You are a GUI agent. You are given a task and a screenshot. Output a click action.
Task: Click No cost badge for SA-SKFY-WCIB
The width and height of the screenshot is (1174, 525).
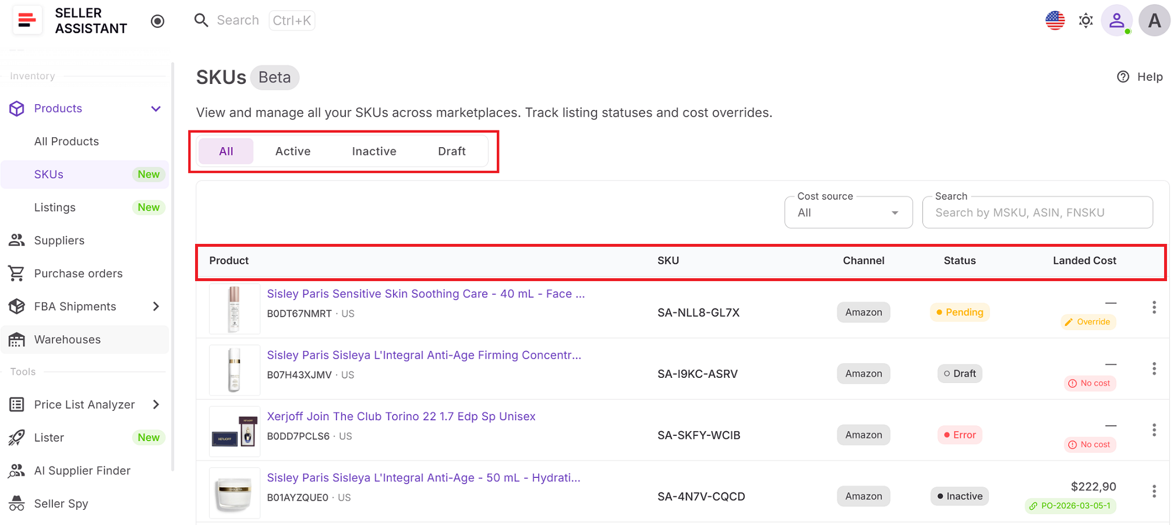[x=1090, y=444]
